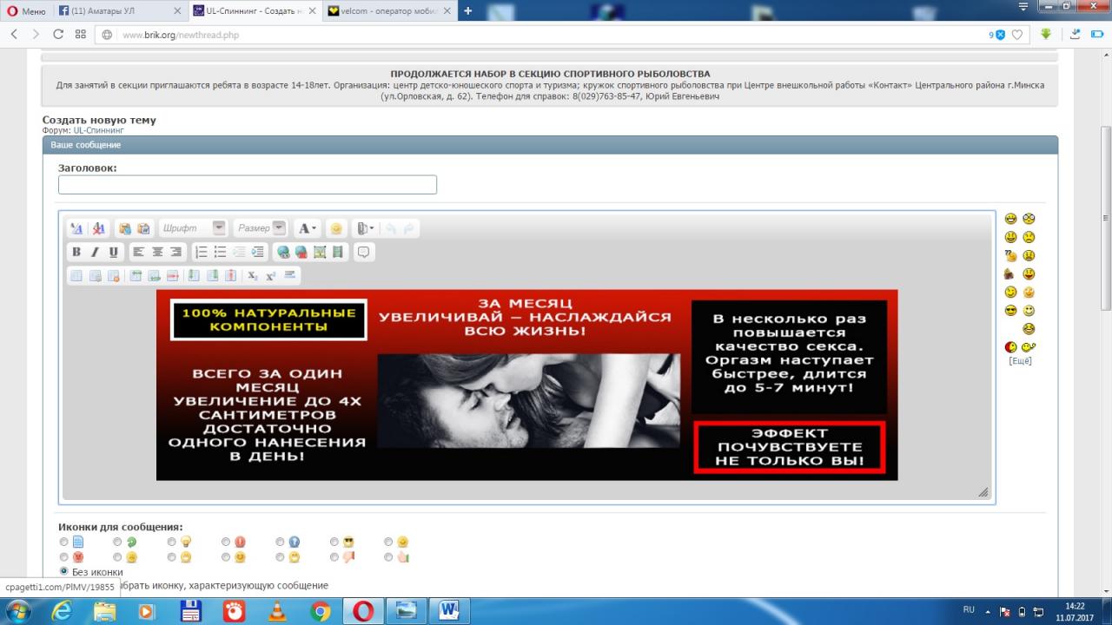Choose the red exclamation message icon radio
This screenshot has width=1112, height=625.
[x=226, y=542]
